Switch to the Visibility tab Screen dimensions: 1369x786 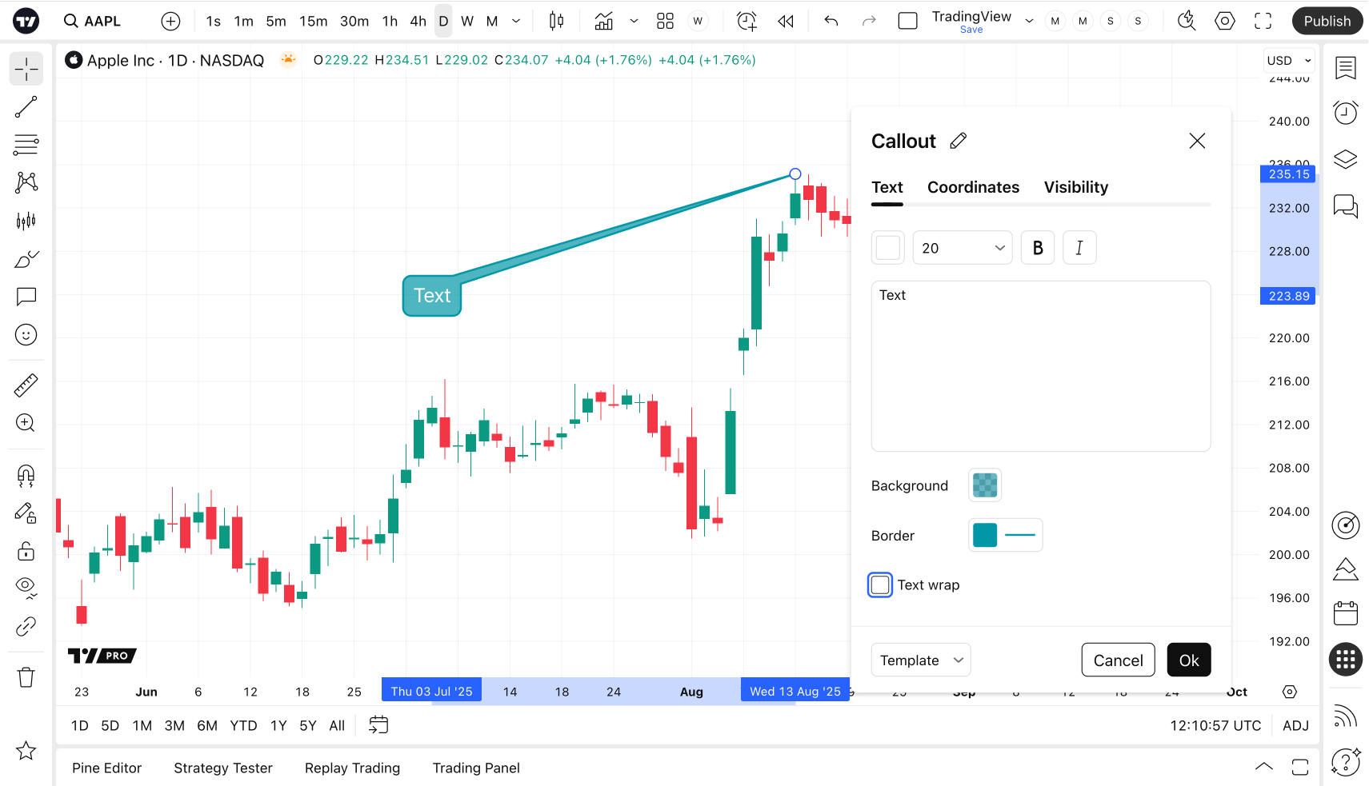pyautogui.click(x=1076, y=187)
